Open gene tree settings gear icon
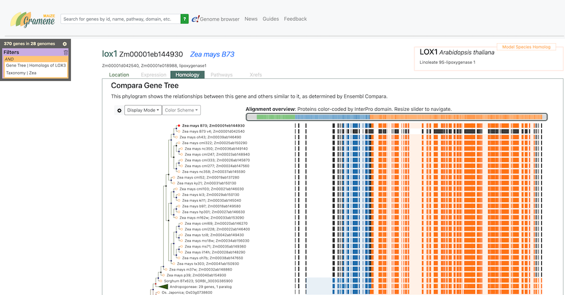This screenshot has width=565, height=295. tap(119, 110)
